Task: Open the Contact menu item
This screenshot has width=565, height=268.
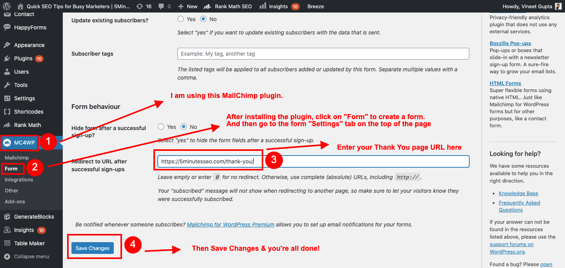Action: tap(24, 14)
